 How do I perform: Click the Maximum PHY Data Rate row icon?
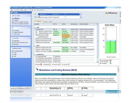click(36, 43)
